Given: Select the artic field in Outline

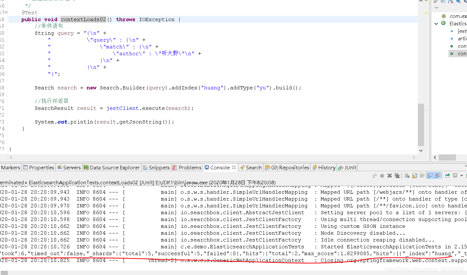Looking at the screenshot, I should [x=462, y=38].
